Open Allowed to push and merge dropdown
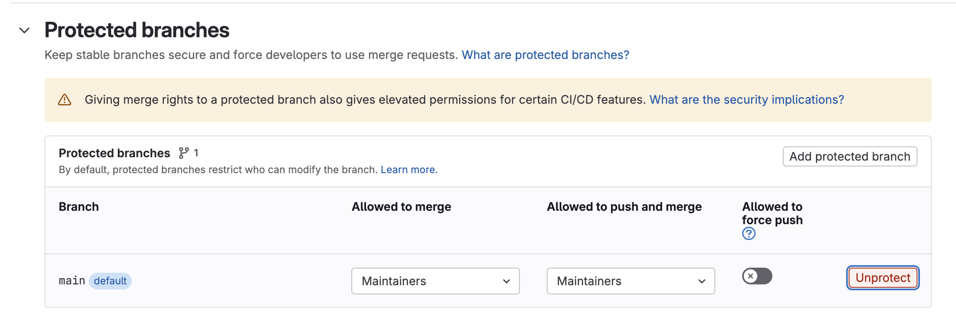The width and height of the screenshot is (956, 312). (631, 281)
